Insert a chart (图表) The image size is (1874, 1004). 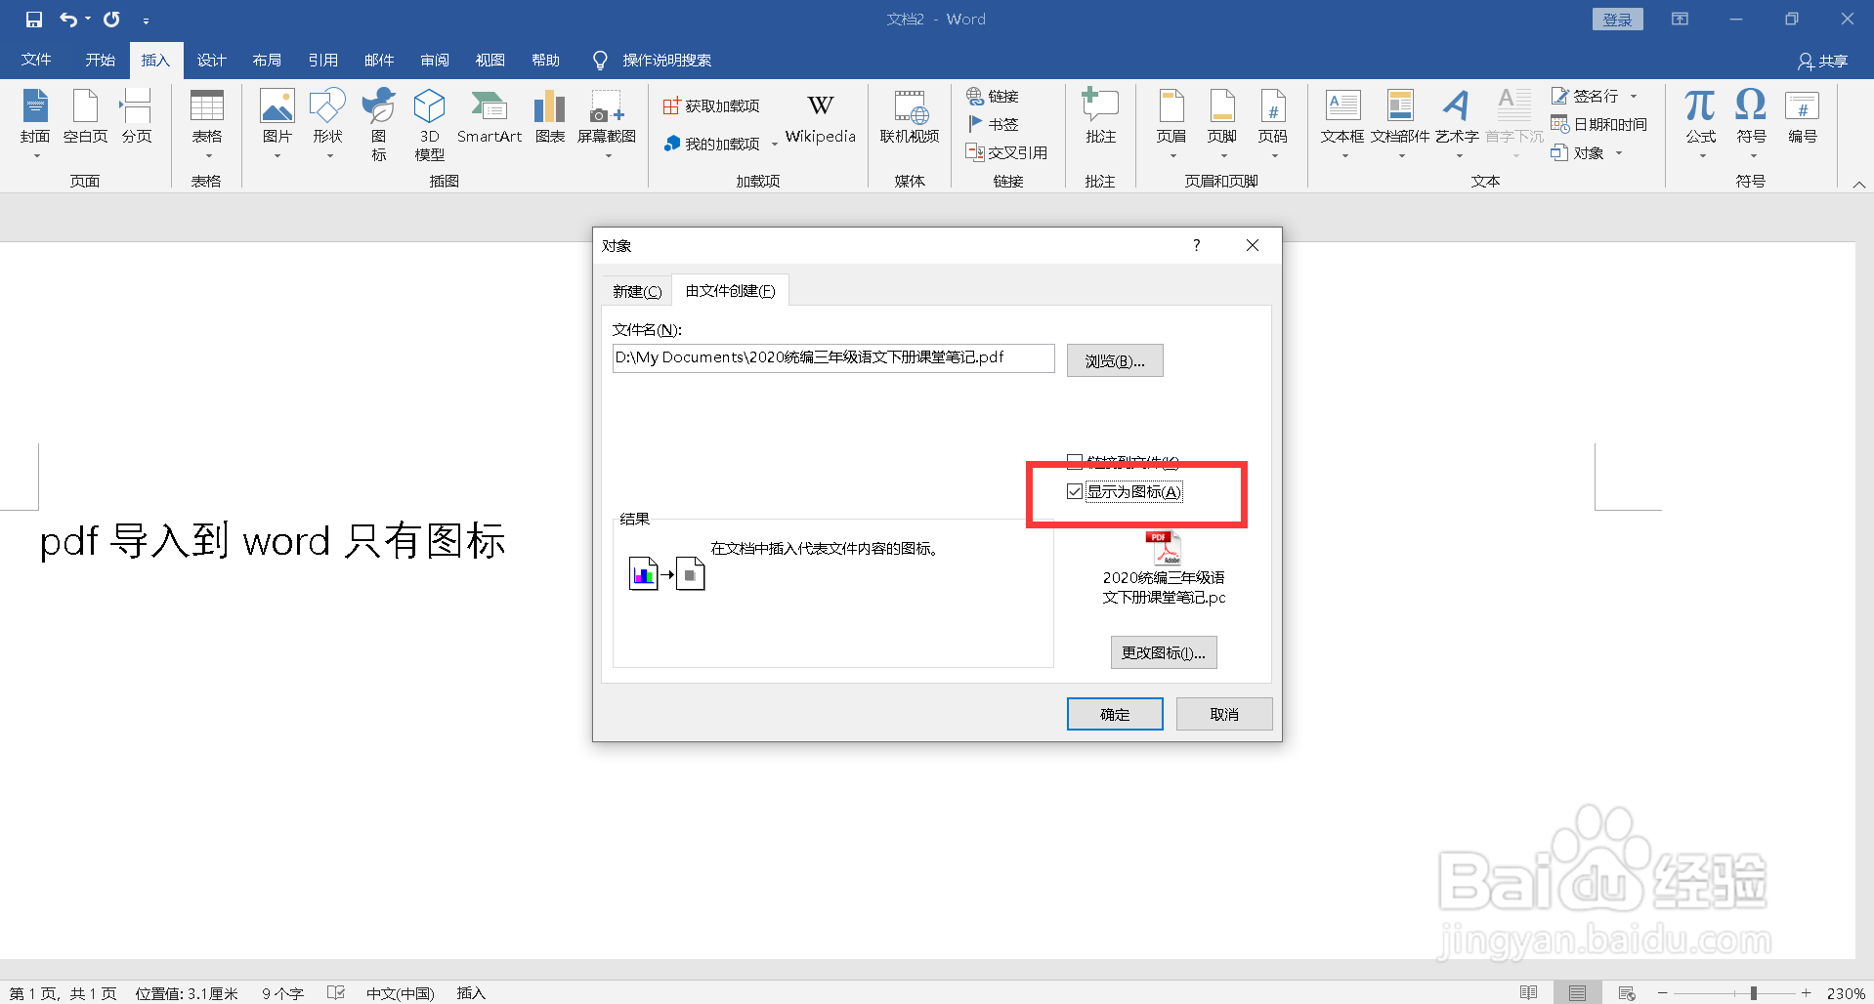(550, 117)
